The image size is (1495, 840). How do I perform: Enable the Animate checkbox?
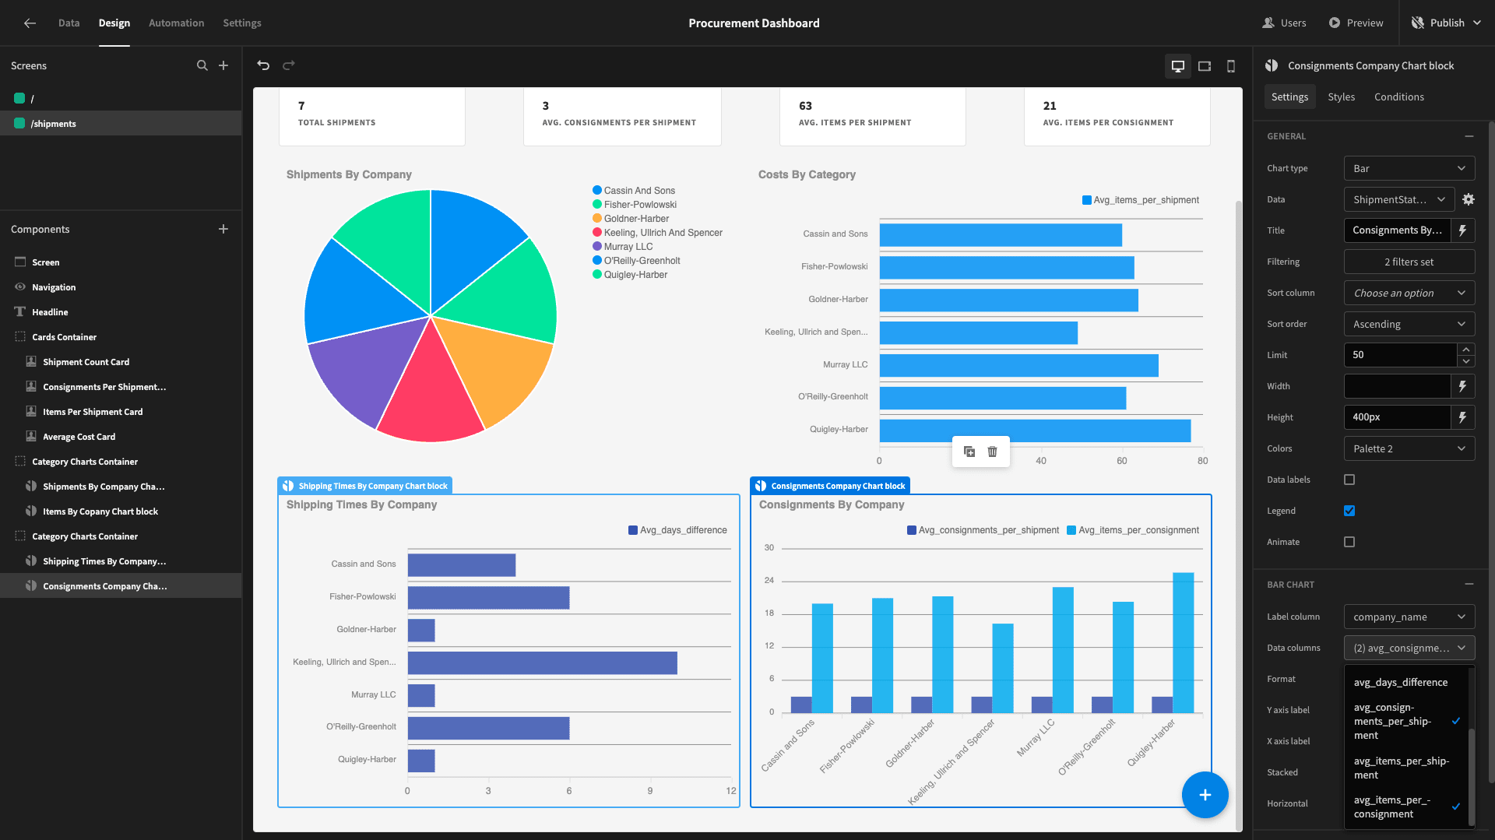(1349, 542)
